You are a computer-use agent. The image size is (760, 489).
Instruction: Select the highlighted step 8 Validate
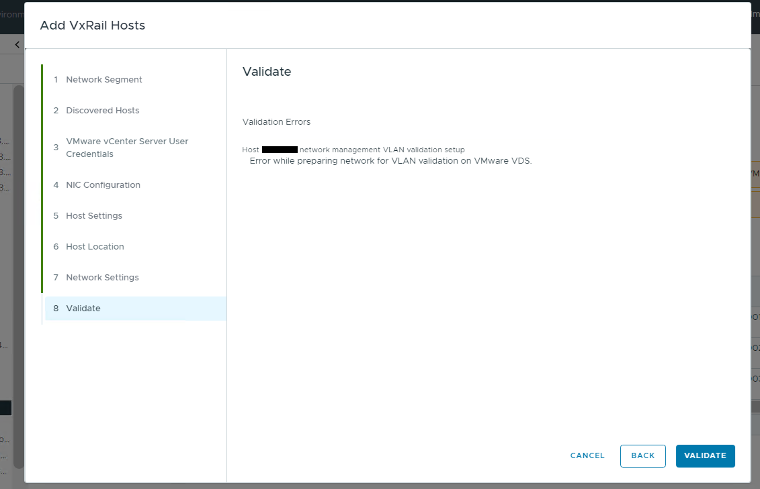tap(83, 308)
